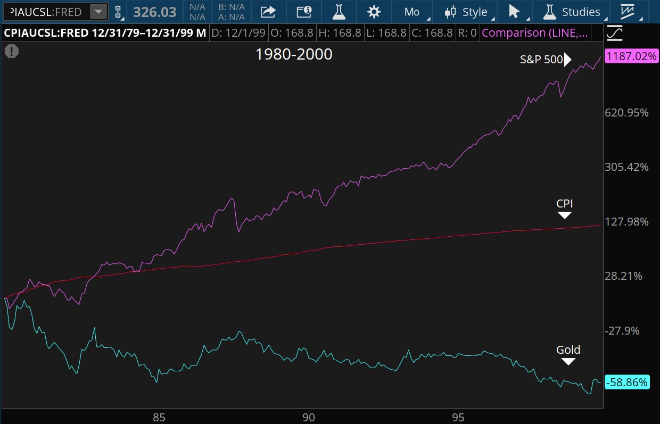Click the 326.03 price display
Image resolution: width=660 pixels, height=424 pixels.
[x=155, y=11]
